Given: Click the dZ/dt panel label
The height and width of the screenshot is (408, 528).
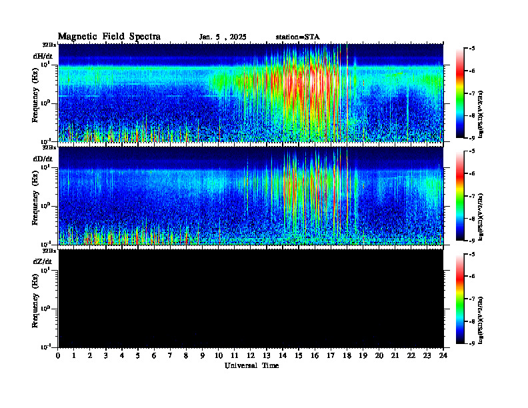Looking at the screenshot, I should point(43,261).
